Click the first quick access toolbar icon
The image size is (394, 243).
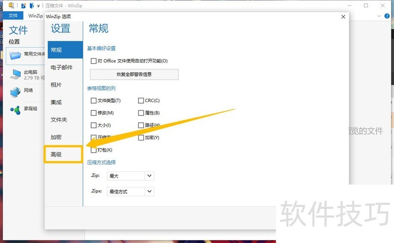click(x=24, y=5)
